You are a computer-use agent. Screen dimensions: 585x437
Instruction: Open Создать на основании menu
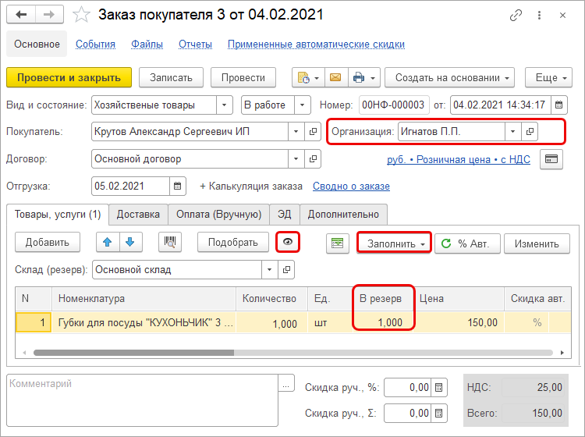(449, 77)
